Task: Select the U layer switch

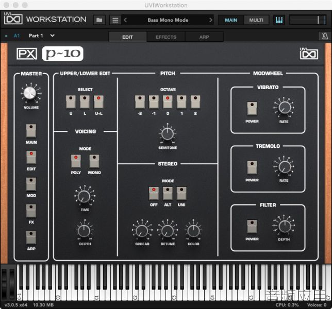Action: click(71, 102)
